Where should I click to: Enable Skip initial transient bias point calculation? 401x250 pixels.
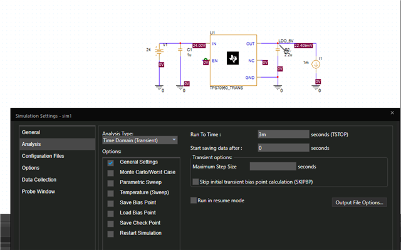[195, 182]
